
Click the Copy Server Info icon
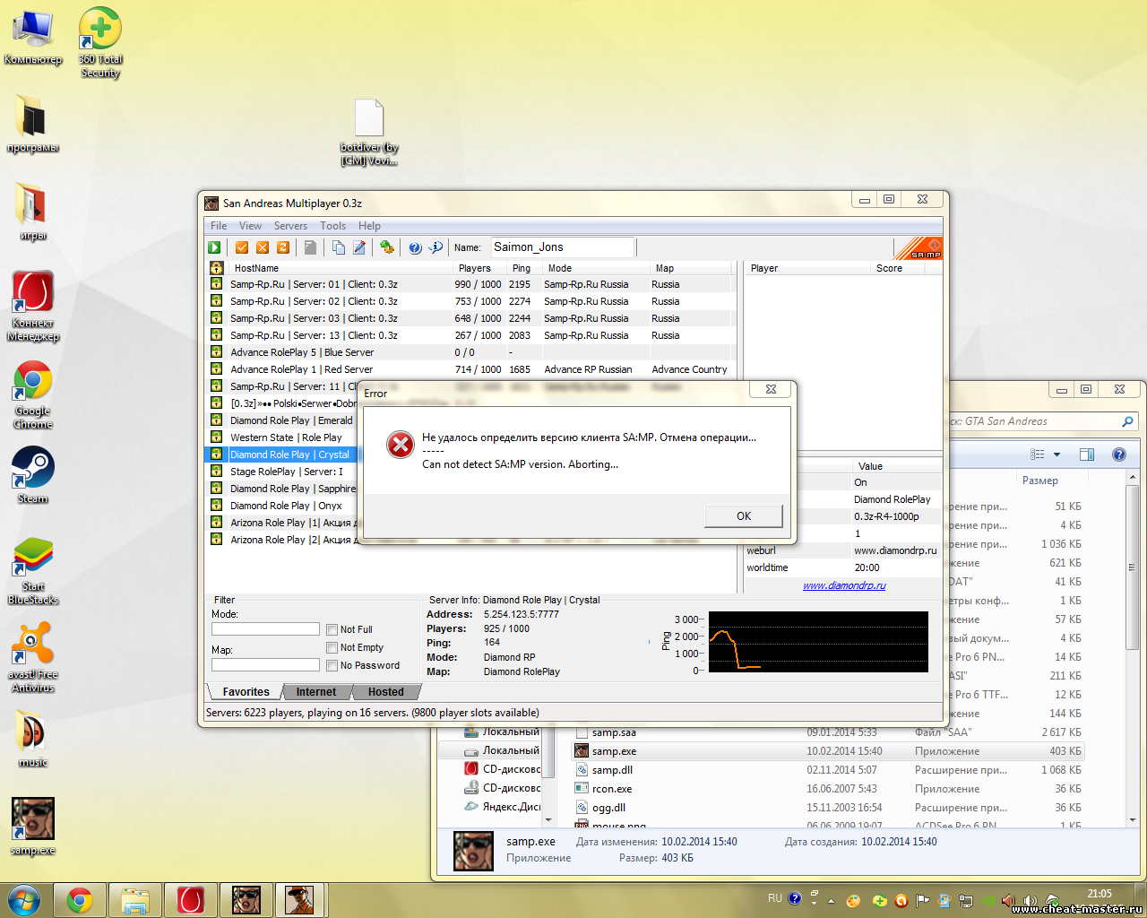(339, 247)
